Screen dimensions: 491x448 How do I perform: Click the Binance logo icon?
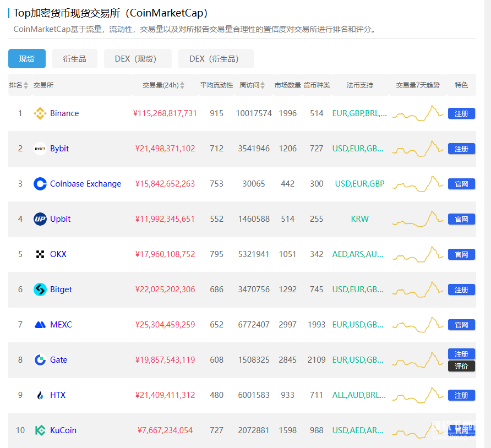pyautogui.click(x=40, y=113)
